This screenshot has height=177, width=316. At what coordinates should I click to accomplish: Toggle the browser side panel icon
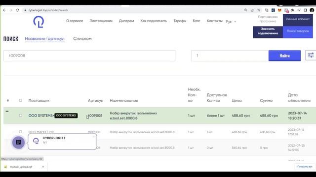[x=306, y=10]
